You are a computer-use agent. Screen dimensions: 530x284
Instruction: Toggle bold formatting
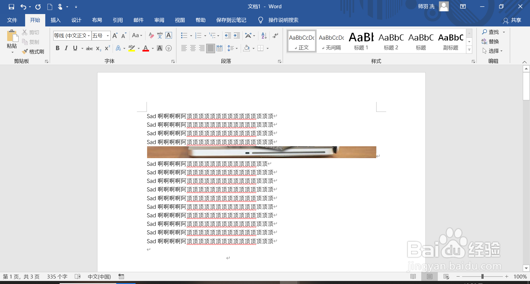tap(57, 48)
